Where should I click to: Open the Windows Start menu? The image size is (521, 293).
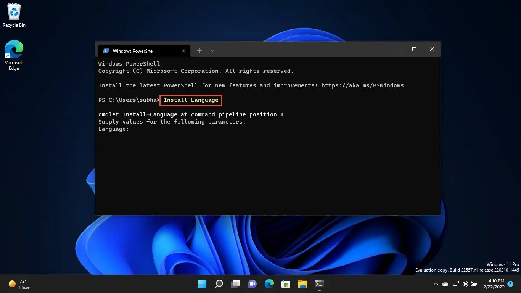pos(202,284)
